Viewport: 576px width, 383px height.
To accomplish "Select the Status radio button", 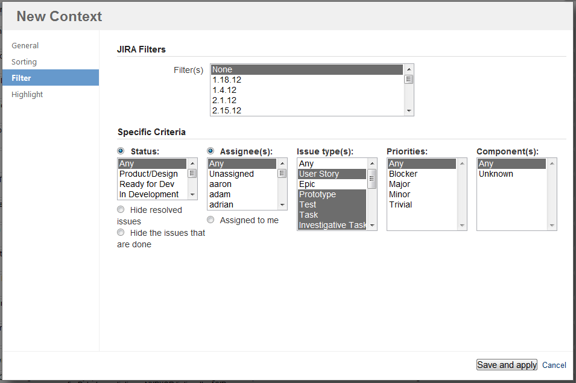I will tap(121, 151).
